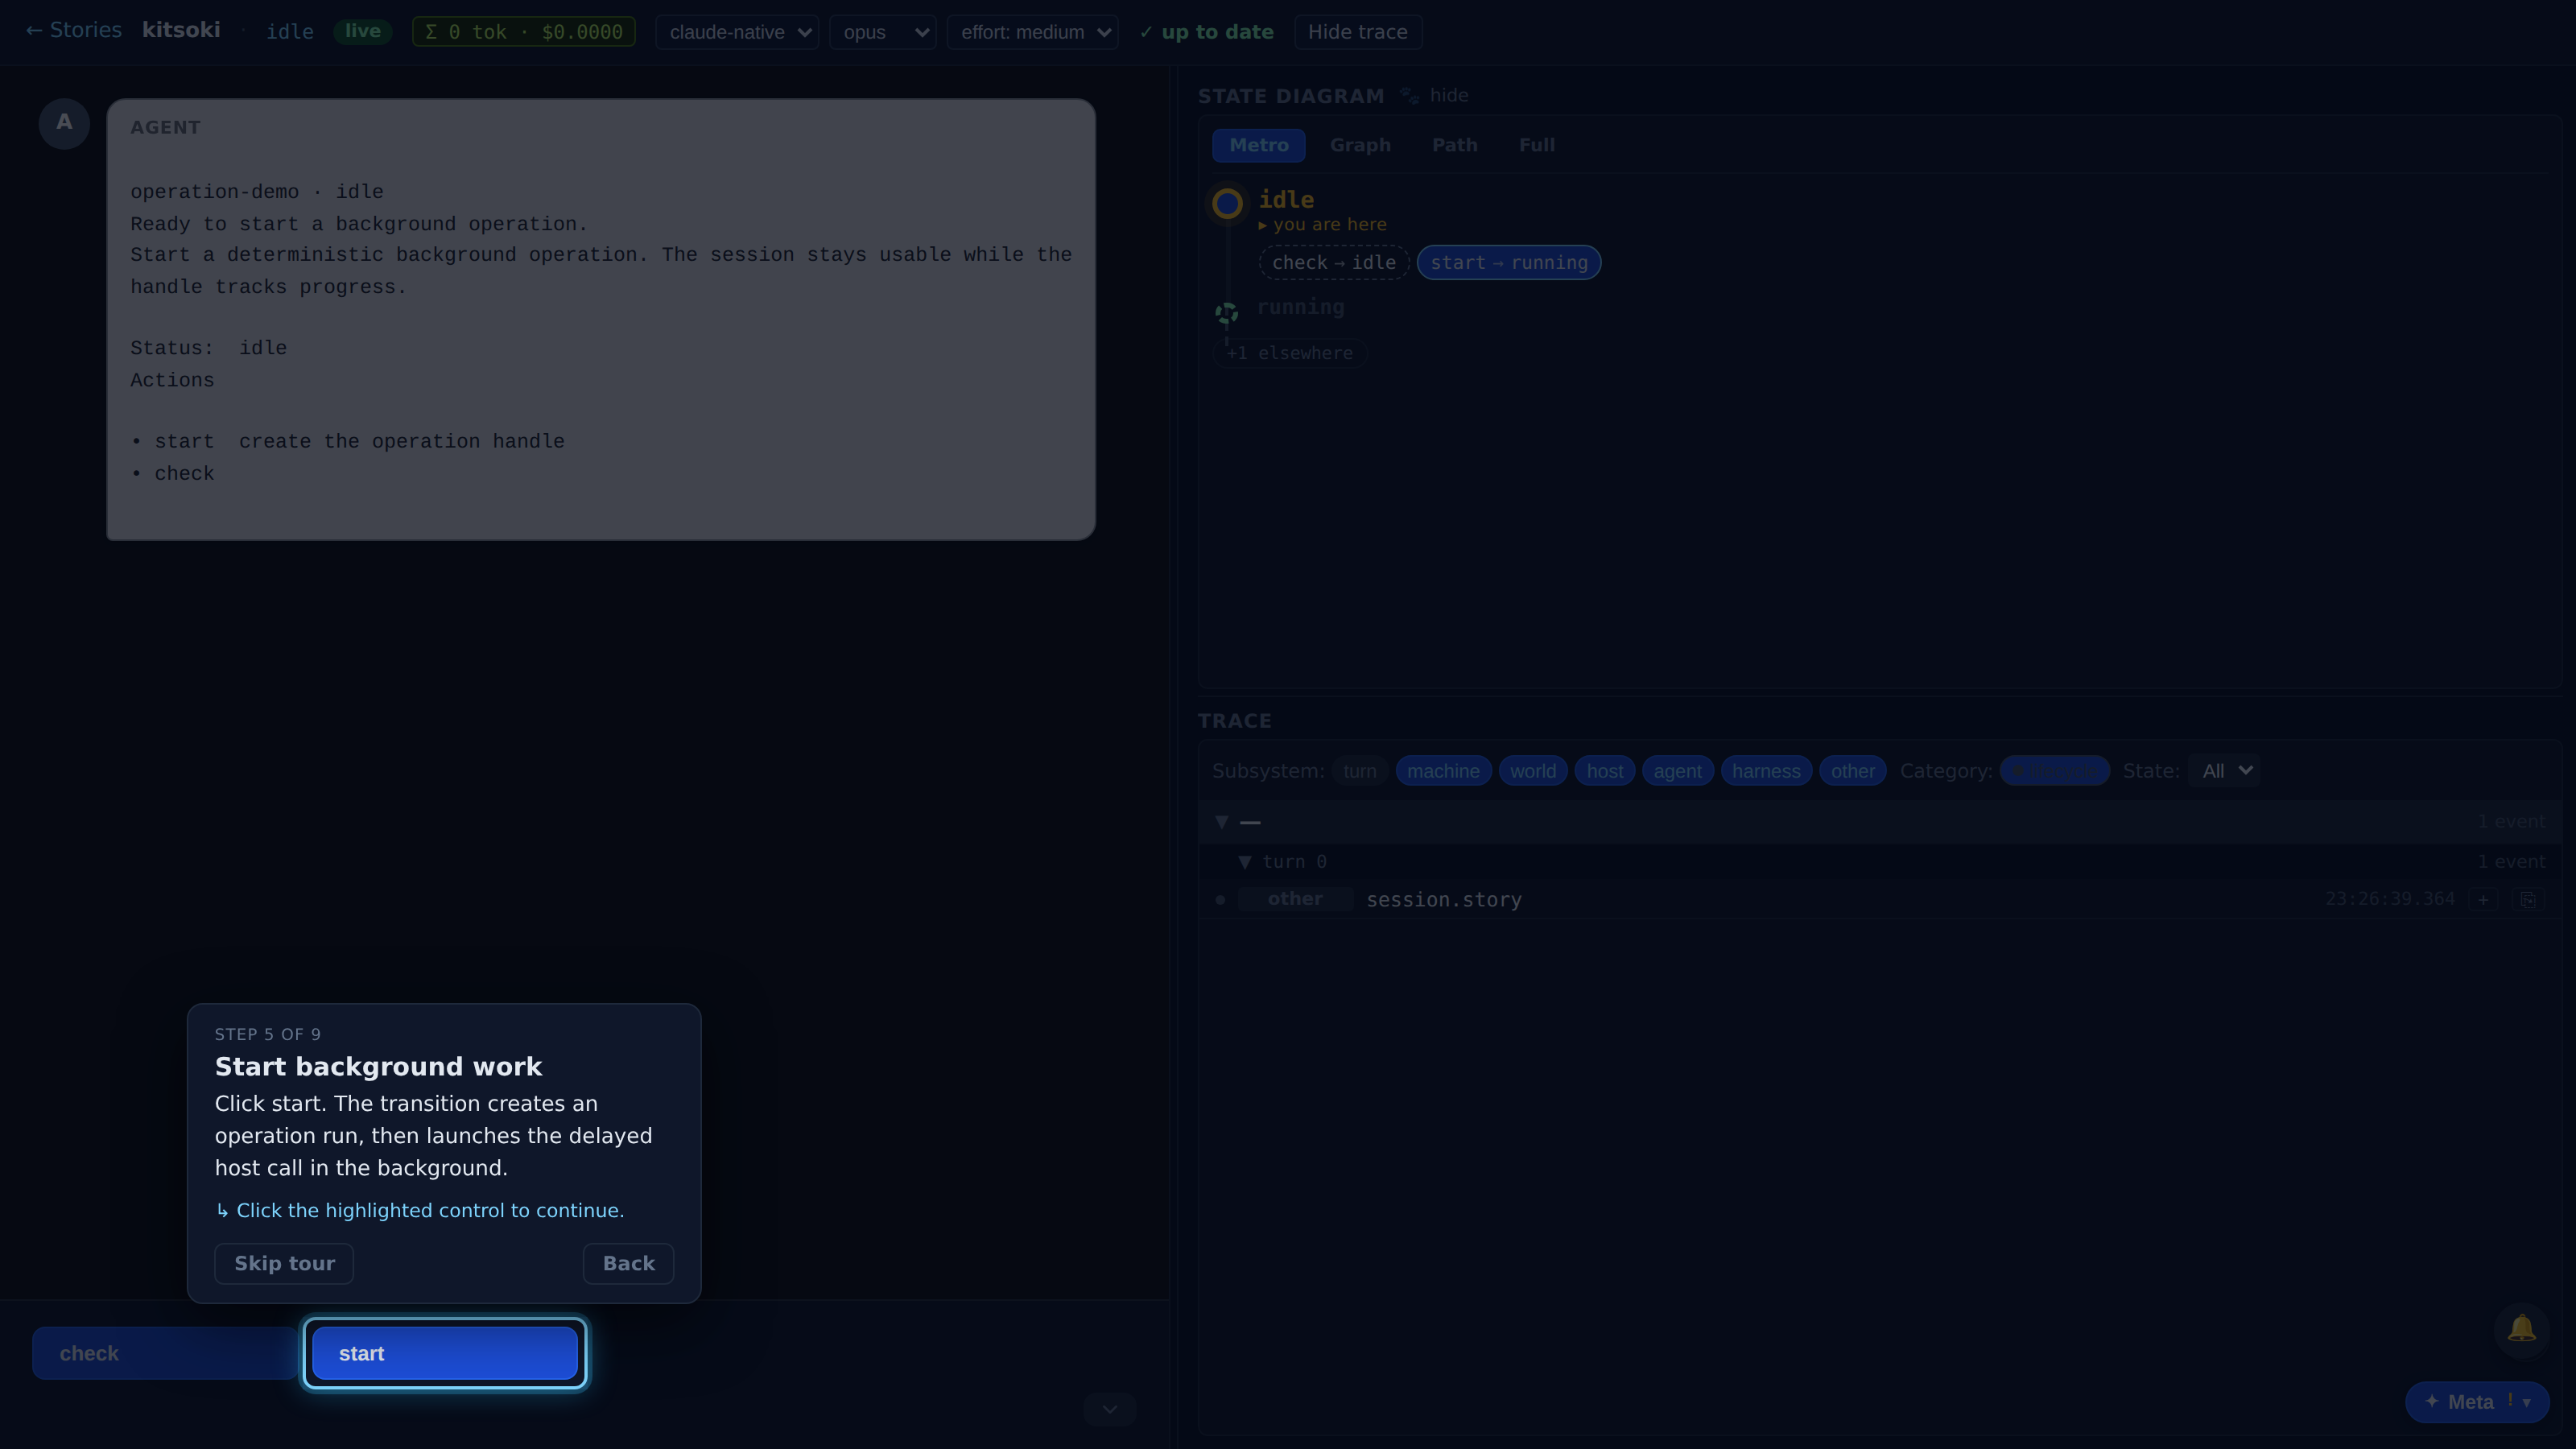Open the effort: medium dropdown
This screenshot has height=1449, width=2576.
click(1032, 32)
